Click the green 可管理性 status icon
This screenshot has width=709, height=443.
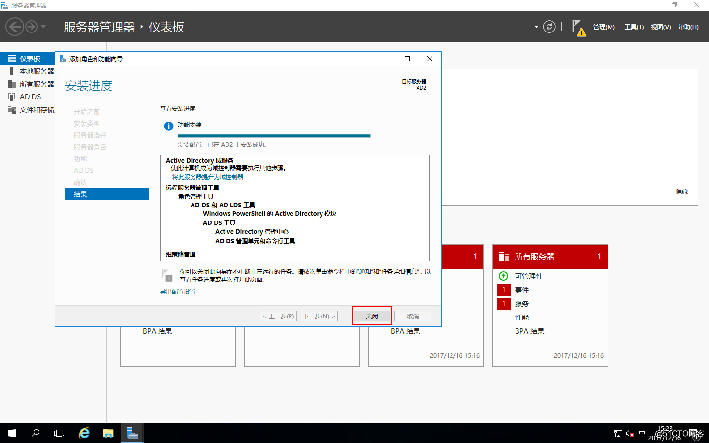point(503,276)
